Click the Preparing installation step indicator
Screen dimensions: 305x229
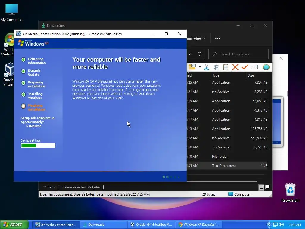23,83
